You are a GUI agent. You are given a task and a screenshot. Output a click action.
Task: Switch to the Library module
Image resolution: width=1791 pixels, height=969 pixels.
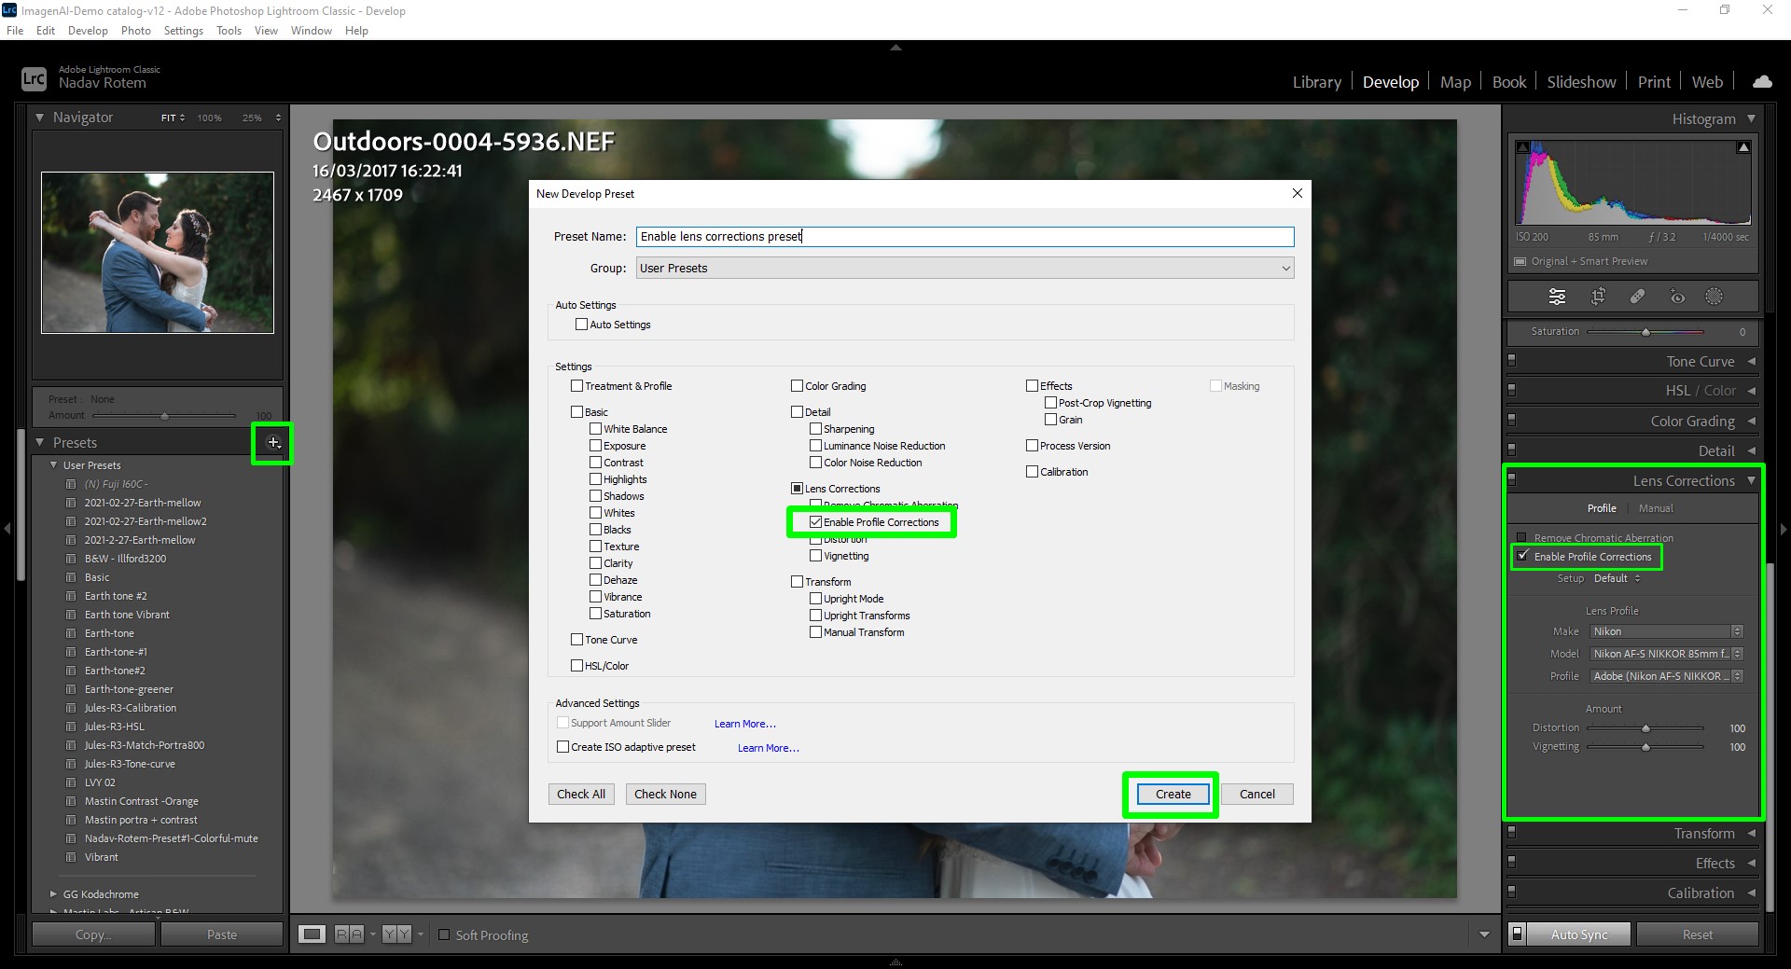[1315, 81]
